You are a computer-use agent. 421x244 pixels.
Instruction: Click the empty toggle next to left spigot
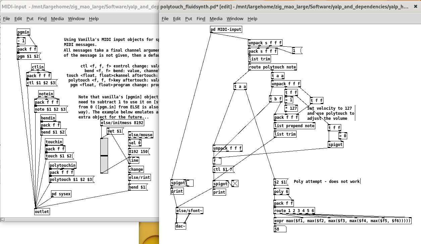[x=190, y=183]
